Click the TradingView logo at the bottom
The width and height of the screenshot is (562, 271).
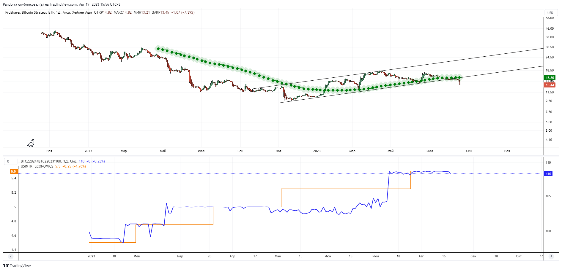[17, 266]
